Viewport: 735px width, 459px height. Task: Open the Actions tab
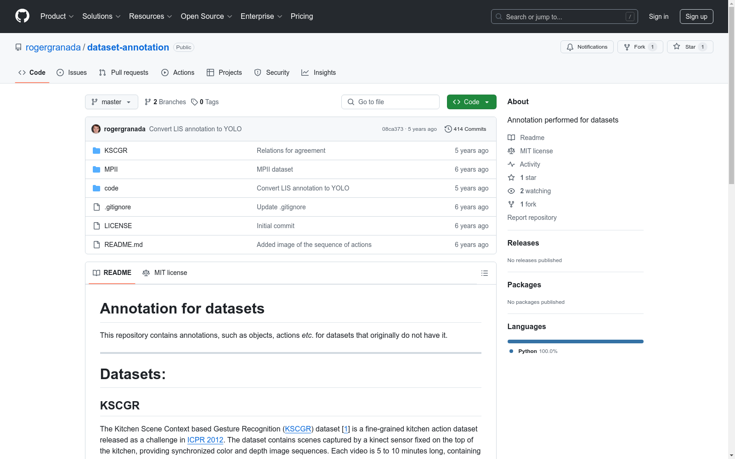point(178,73)
